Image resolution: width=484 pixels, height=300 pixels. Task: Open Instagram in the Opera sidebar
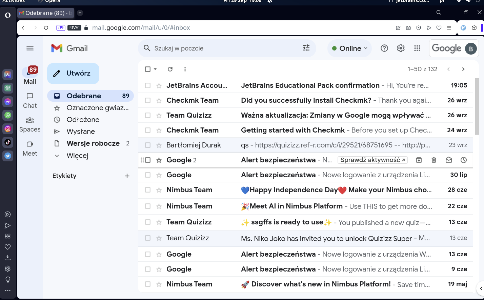pyautogui.click(x=8, y=129)
